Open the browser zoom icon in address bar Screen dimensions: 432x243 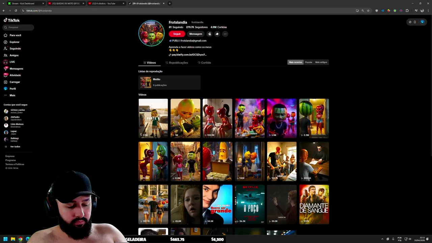(363, 10)
